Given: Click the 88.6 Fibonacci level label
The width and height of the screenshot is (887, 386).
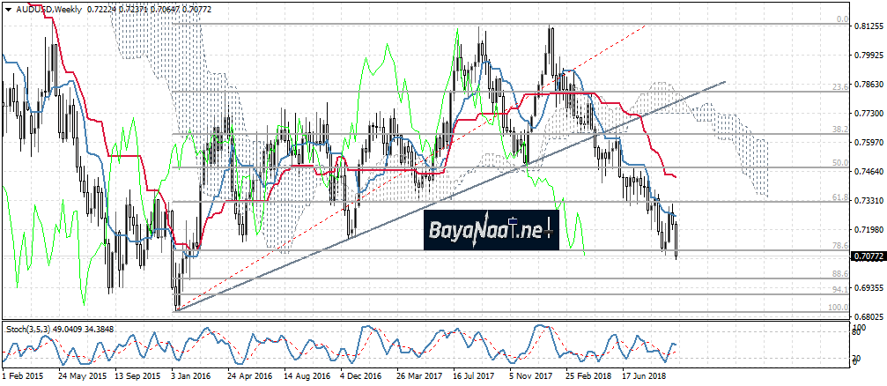Looking at the screenshot, I should pyautogui.click(x=839, y=274).
